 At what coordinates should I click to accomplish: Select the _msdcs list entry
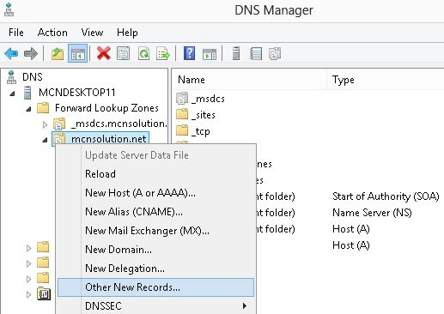tap(208, 99)
